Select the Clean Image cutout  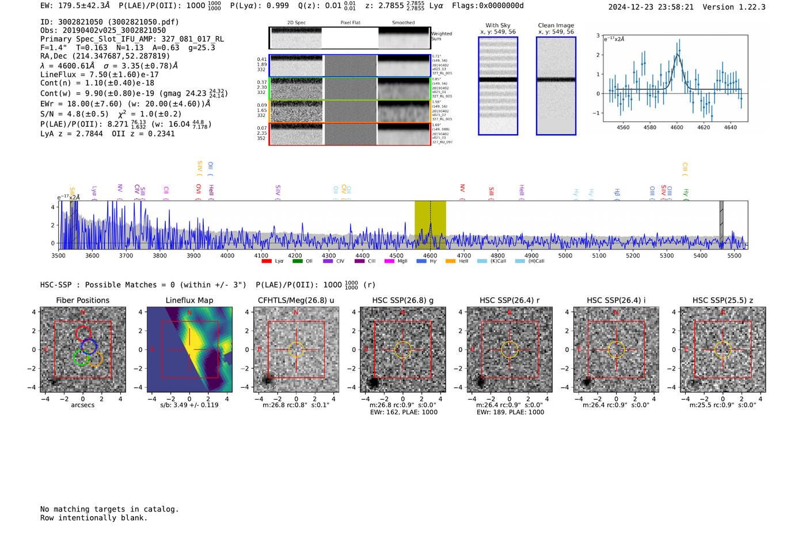tap(556, 86)
